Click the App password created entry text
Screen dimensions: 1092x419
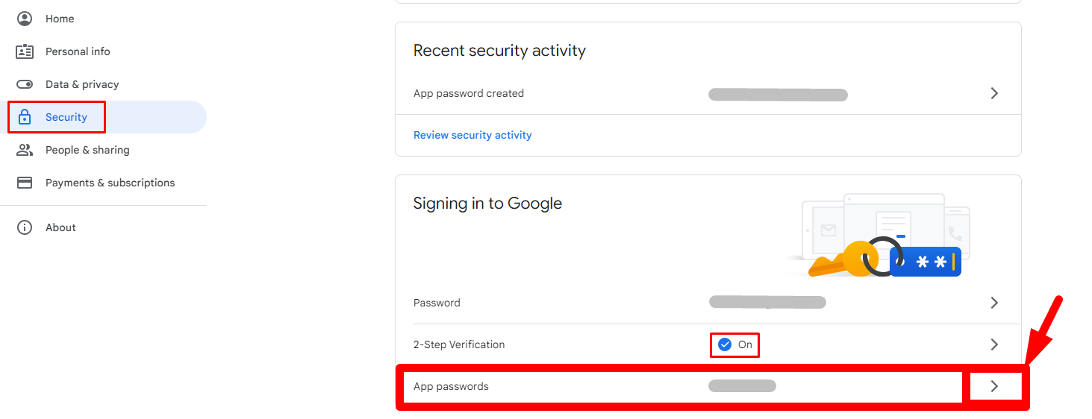pos(469,93)
